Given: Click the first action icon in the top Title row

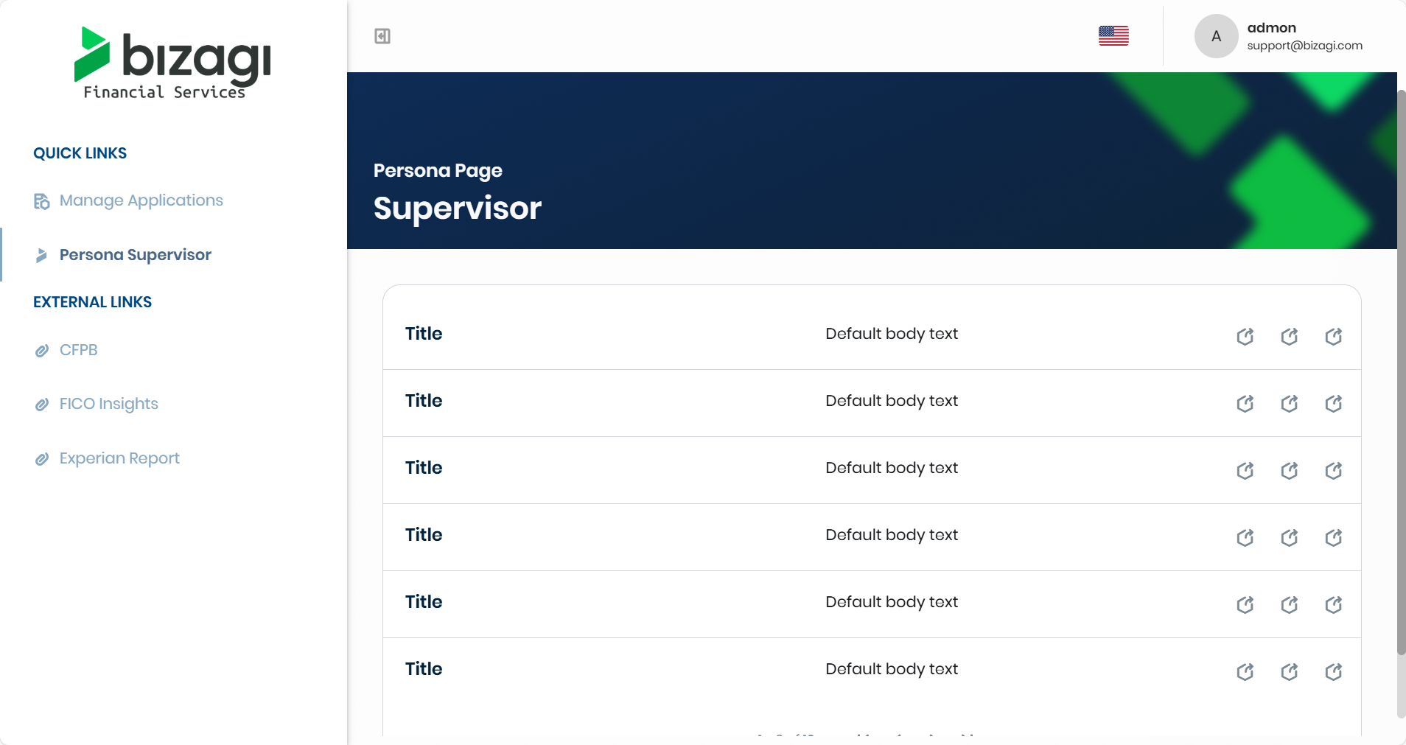Looking at the screenshot, I should pyautogui.click(x=1244, y=336).
